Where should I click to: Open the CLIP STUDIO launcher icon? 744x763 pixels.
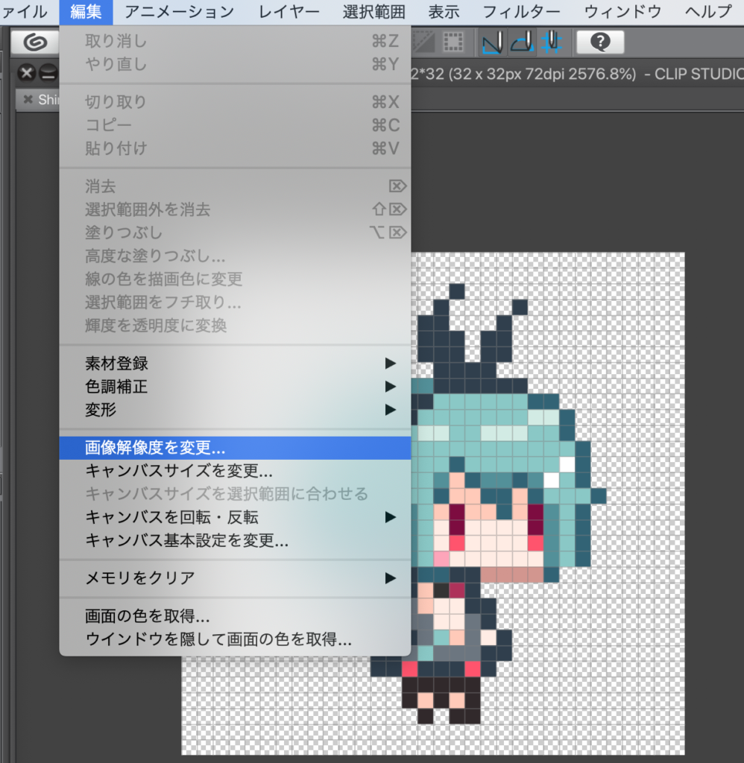point(35,42)
